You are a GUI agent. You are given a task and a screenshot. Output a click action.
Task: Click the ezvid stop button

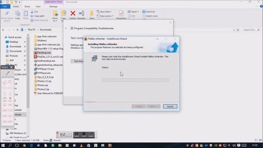84,135
